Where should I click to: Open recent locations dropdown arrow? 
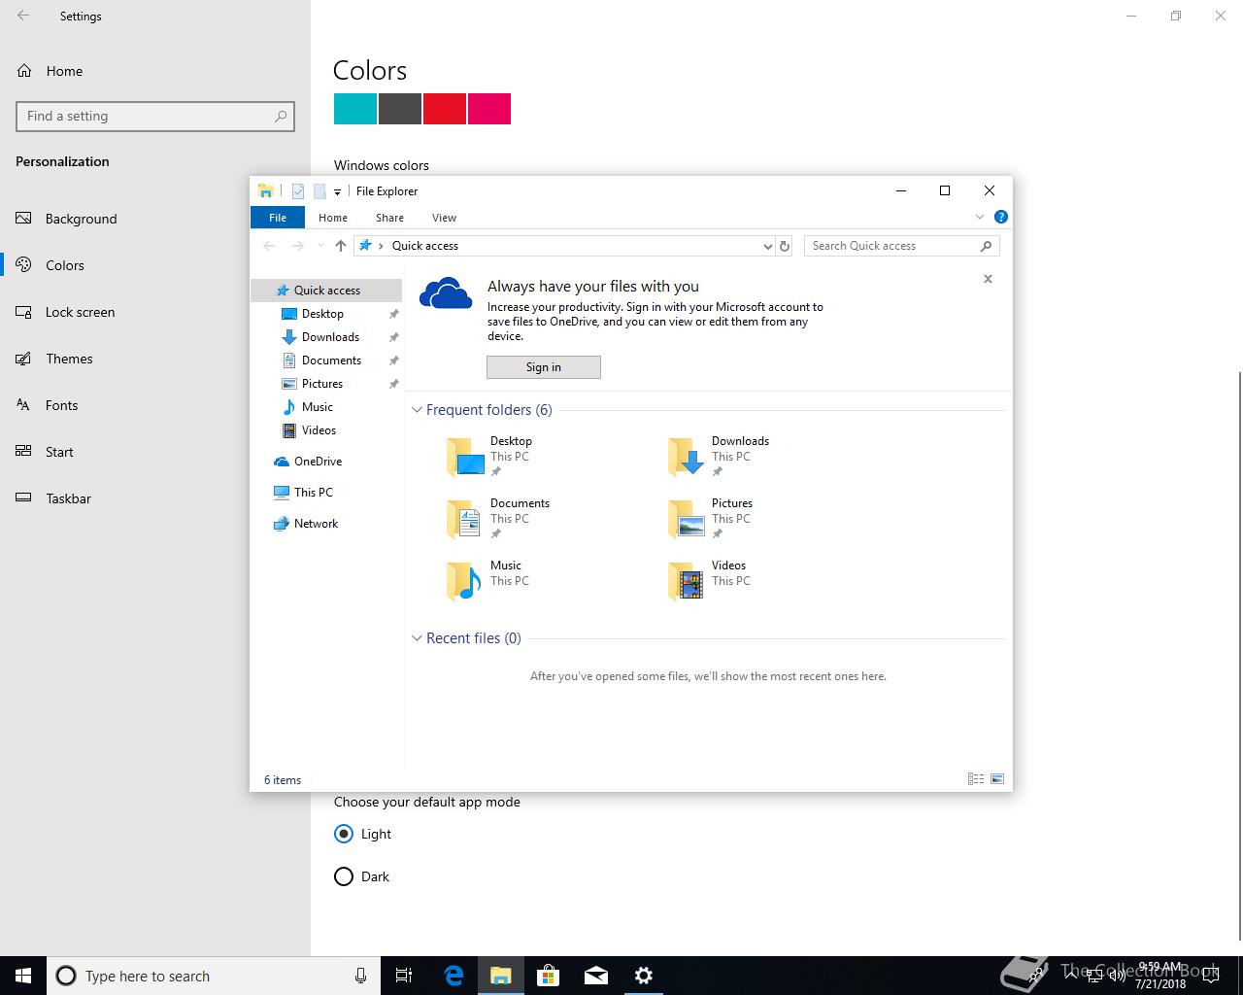pyautogui.click(x=321, y=246)
